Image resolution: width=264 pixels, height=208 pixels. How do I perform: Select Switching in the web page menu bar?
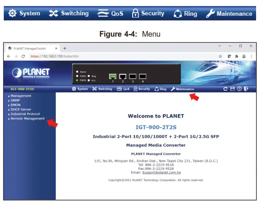coord(102,89)
